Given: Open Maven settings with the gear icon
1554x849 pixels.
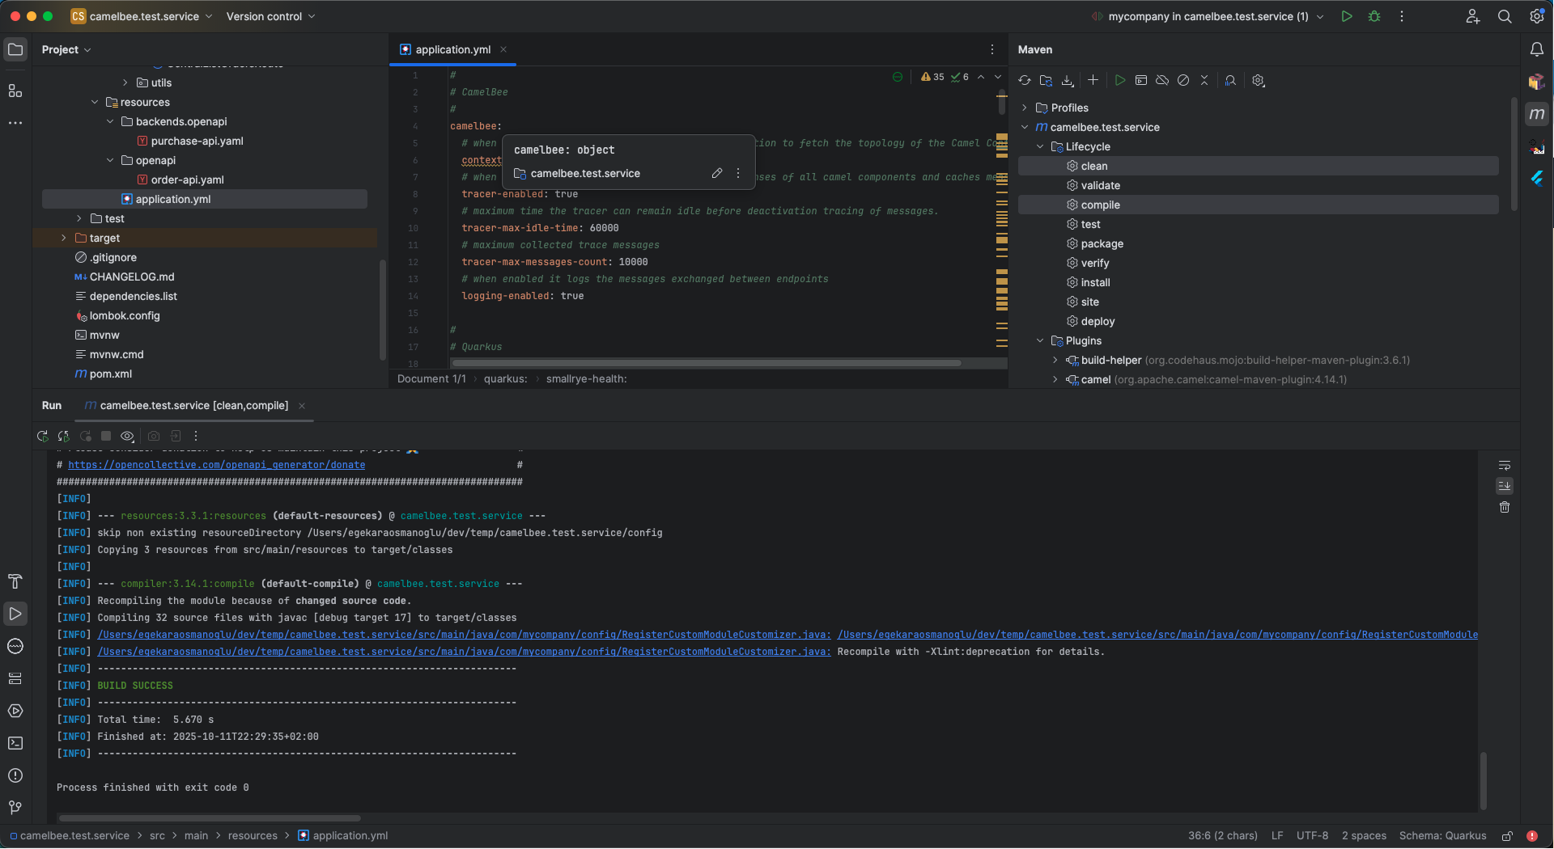Looking at the screenshot, I should pos(1257,80).
